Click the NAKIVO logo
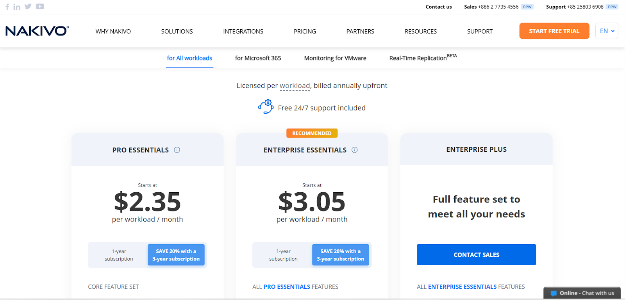Screen dimensions: 625x300 (37, 31)
